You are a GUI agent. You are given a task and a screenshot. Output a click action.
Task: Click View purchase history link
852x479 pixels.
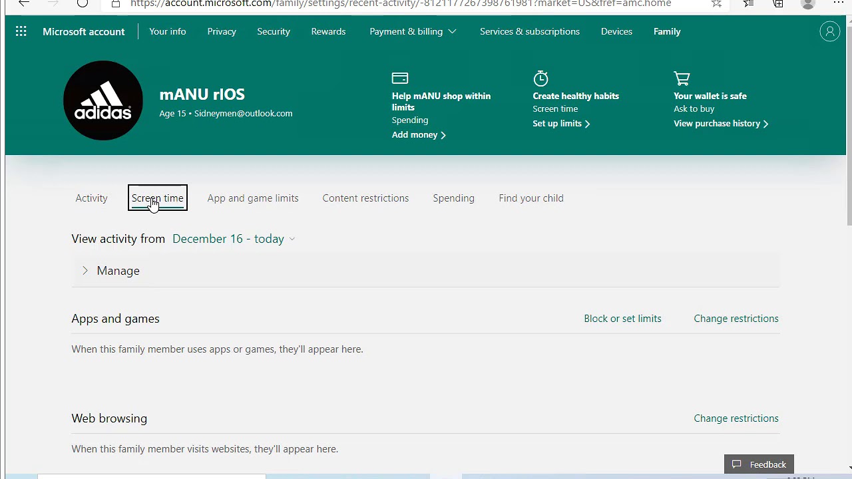721,123
